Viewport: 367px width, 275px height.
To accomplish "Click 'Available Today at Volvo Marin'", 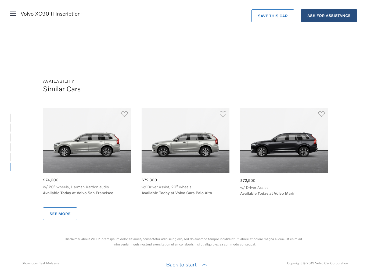I will click(x=268, y=193).
